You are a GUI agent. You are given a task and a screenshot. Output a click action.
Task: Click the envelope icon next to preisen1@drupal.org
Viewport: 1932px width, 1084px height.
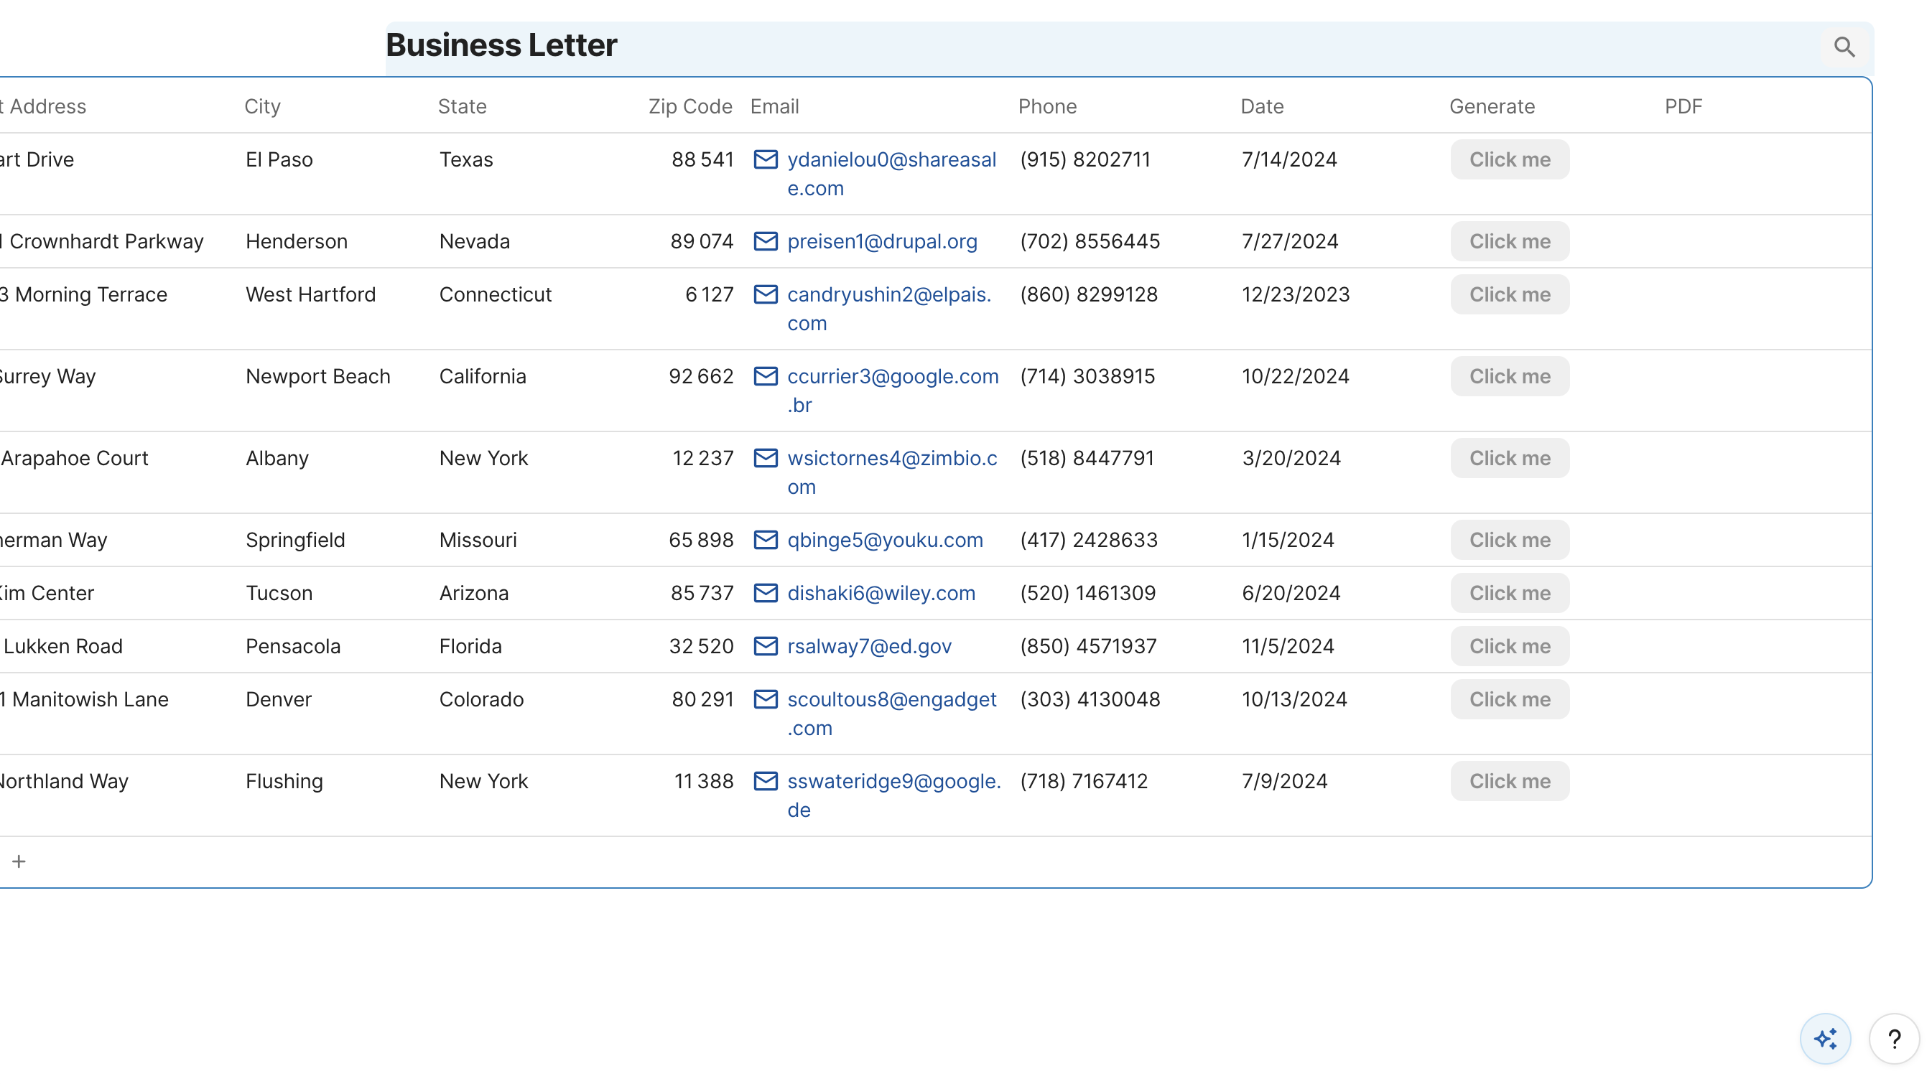[766, 241]
